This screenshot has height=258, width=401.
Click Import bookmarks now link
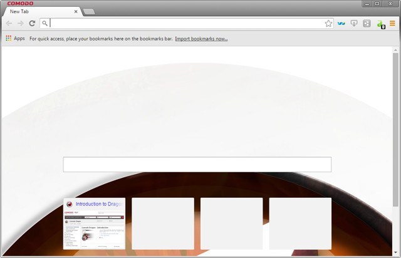tap(202, 39)
